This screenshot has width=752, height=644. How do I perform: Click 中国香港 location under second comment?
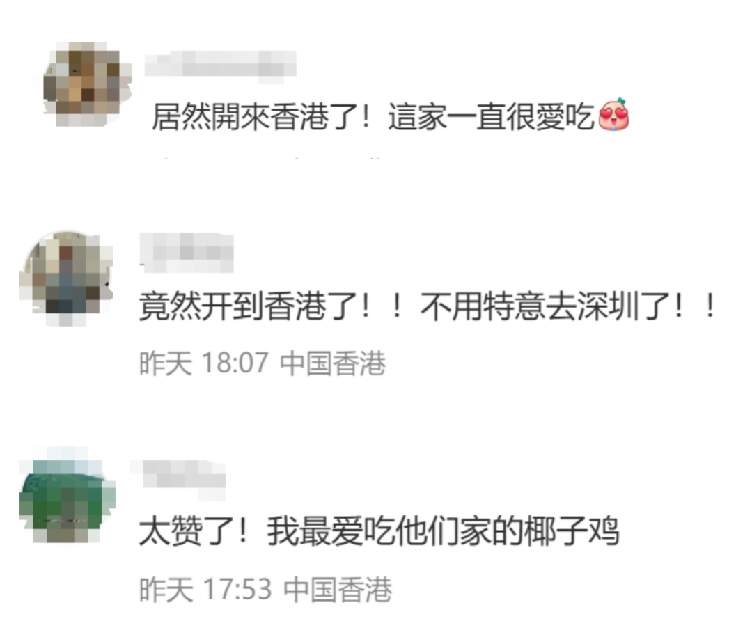pyautogui.click(x=333, y=363)
